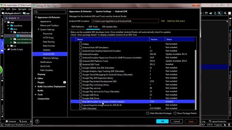Click the tool windows toggle in status bar

coord(2,125)
